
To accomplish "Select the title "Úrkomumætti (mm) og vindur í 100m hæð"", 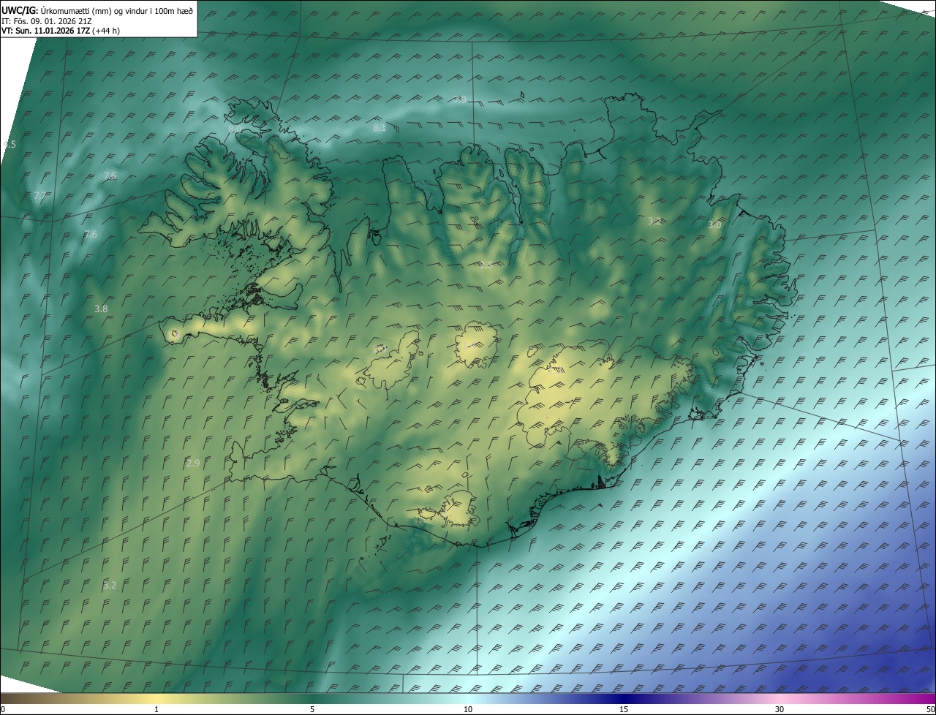I will point(117,10).
